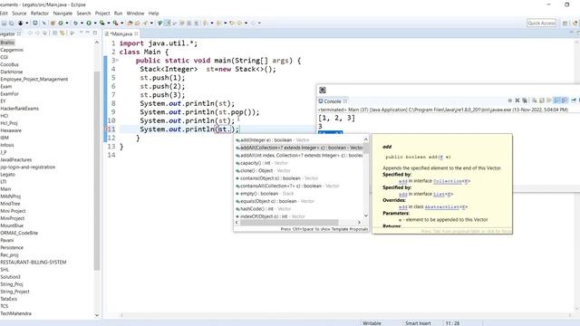Click the Terminate icon in the Console toolbar
Screen dimensions: 580x326
coord(510,101)
